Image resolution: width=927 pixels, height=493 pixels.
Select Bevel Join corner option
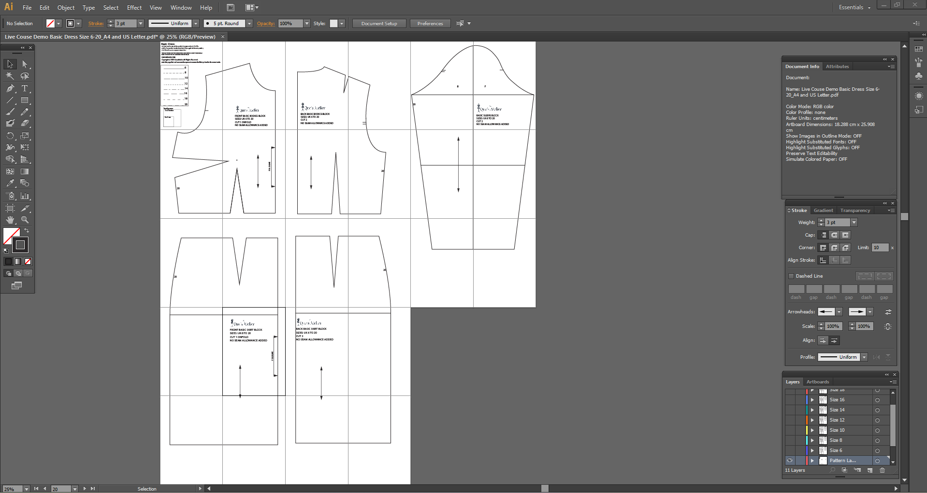[x=845, y=248]
